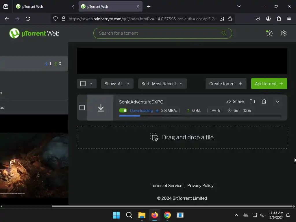Toggle the SonicAdventureDXPC download on/off switch
The height and width of the screenshot is (222, 296).
click(x=123, y=110)
